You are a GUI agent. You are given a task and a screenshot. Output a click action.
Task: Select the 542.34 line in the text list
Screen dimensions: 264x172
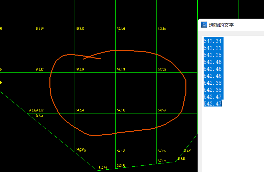(x=213, y=41)
